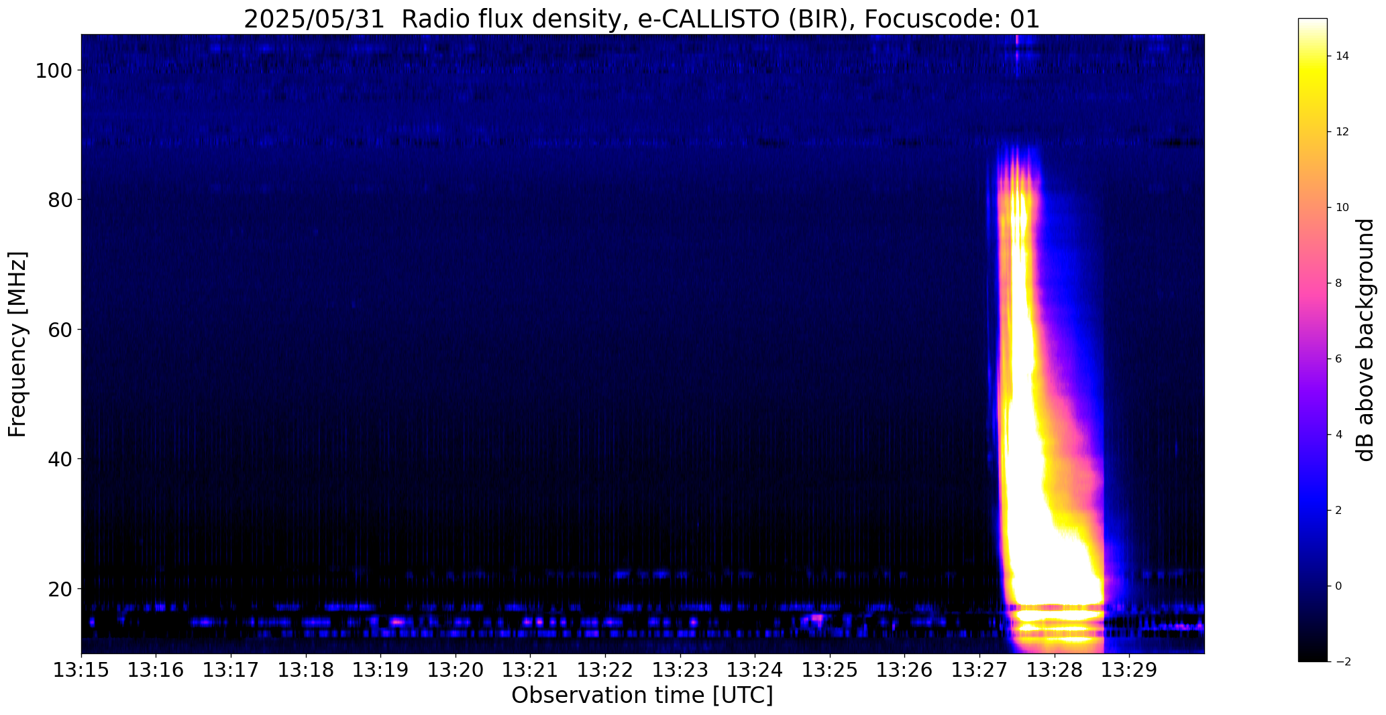Click the 13:20 time tick label

[456, 670]
